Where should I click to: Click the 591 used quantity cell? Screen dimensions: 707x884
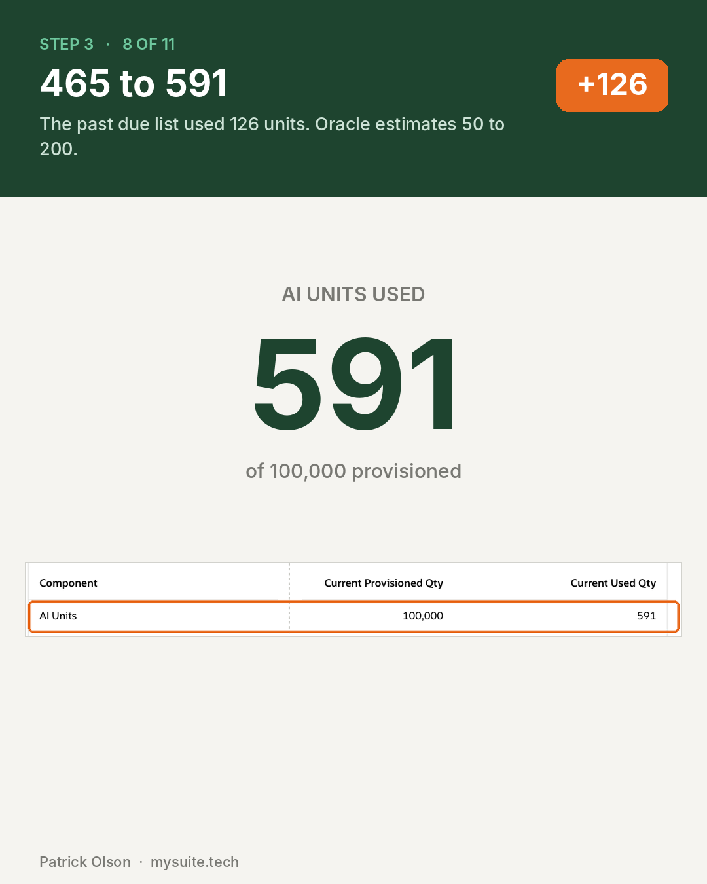(x=647, y=616)
